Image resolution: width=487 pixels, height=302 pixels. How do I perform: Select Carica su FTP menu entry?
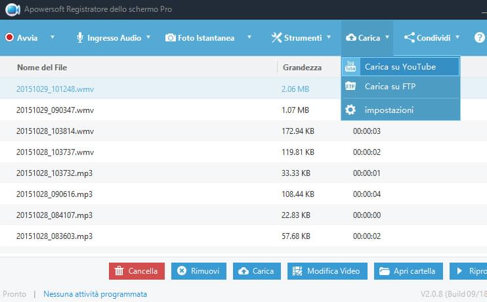[390, 87]
